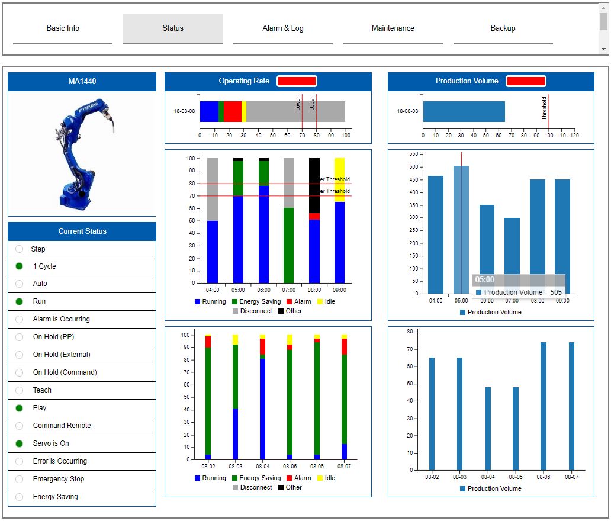
Task: Click the Servo is On status row
Action: pos(82,443)
